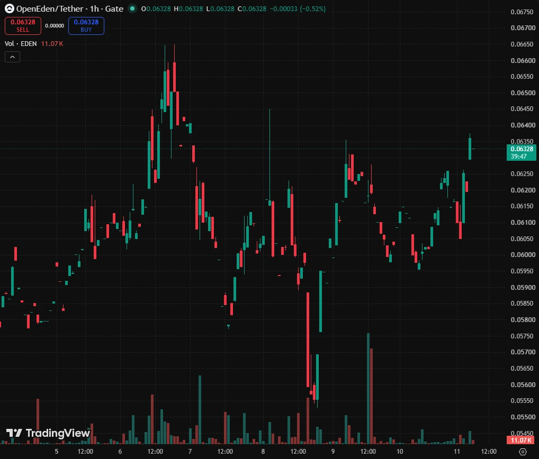
Task: Click the 0.00000 spread value
Action: (x=55, y=26)
